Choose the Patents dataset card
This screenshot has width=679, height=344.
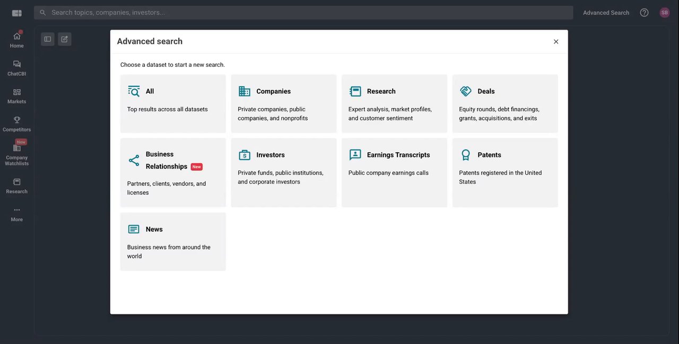point(504,172)
